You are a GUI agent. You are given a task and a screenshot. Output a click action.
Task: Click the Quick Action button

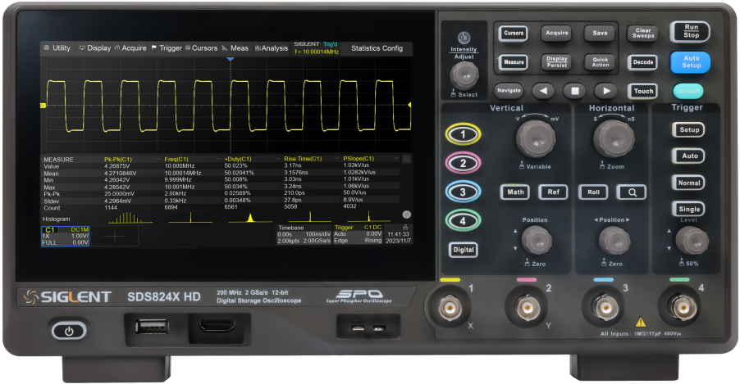tap(600, 62)
